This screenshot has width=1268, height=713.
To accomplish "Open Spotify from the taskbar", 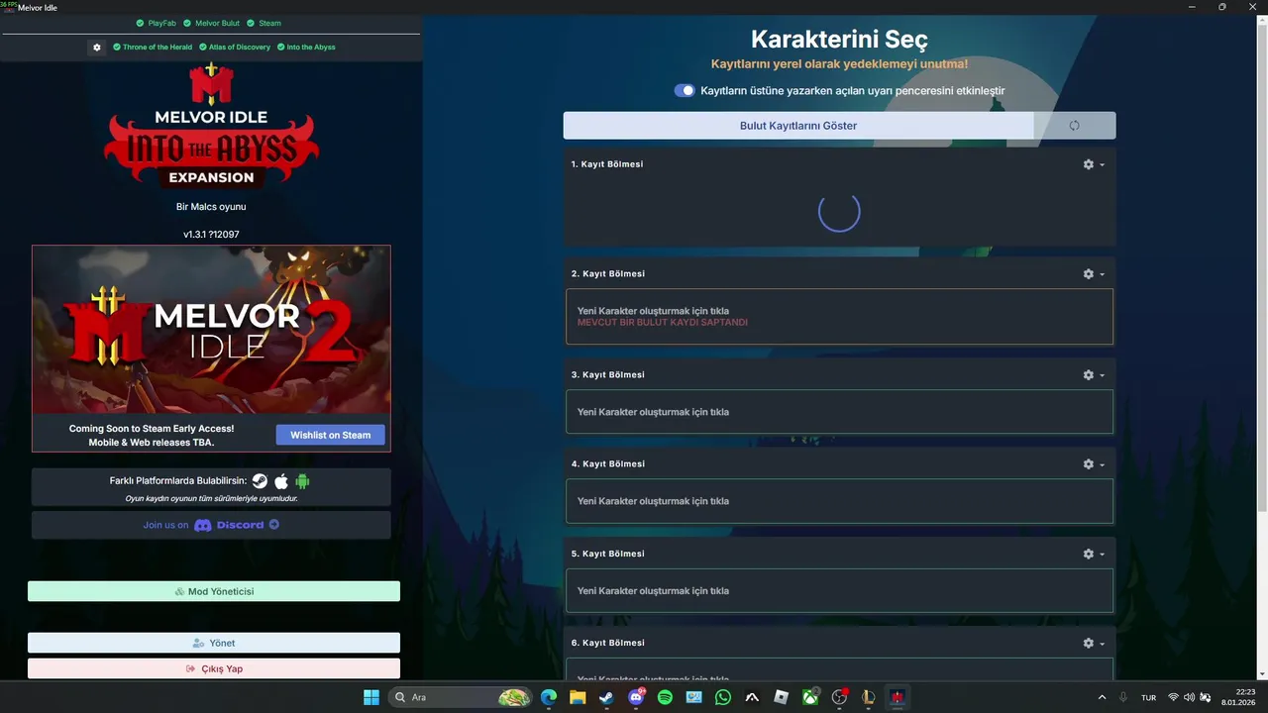I will click(665, 697).
